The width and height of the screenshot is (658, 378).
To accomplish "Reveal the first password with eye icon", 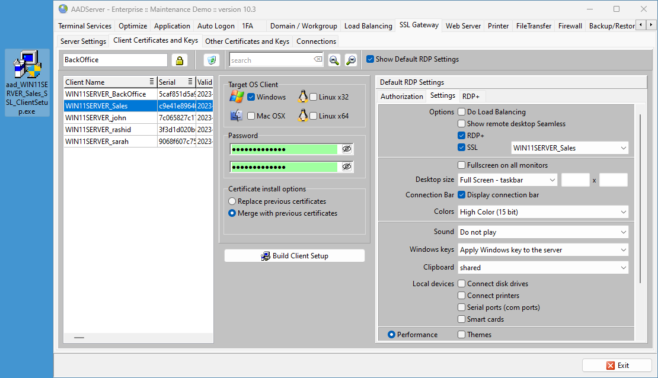I will click(x=347, y=149).
